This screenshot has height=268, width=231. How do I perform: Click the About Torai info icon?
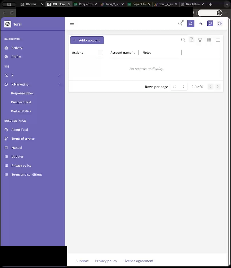(6, 130)
